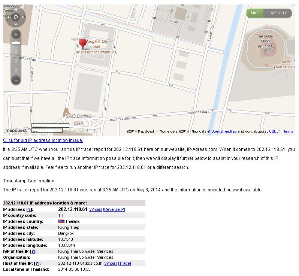
Task: Open the map Terms link
Action: click(x=289, y=131)
